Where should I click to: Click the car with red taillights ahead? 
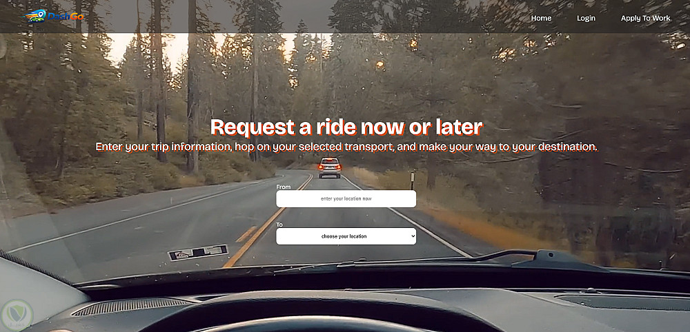click(x=330, y=168)
